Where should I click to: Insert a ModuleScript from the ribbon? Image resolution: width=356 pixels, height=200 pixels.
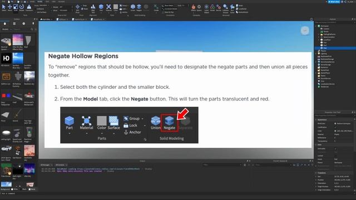click(x=242, y=12)
